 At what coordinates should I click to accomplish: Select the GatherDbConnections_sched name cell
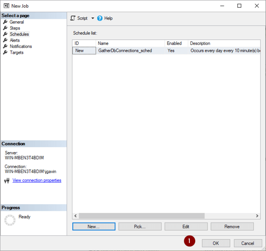click(x=130, y=51)
